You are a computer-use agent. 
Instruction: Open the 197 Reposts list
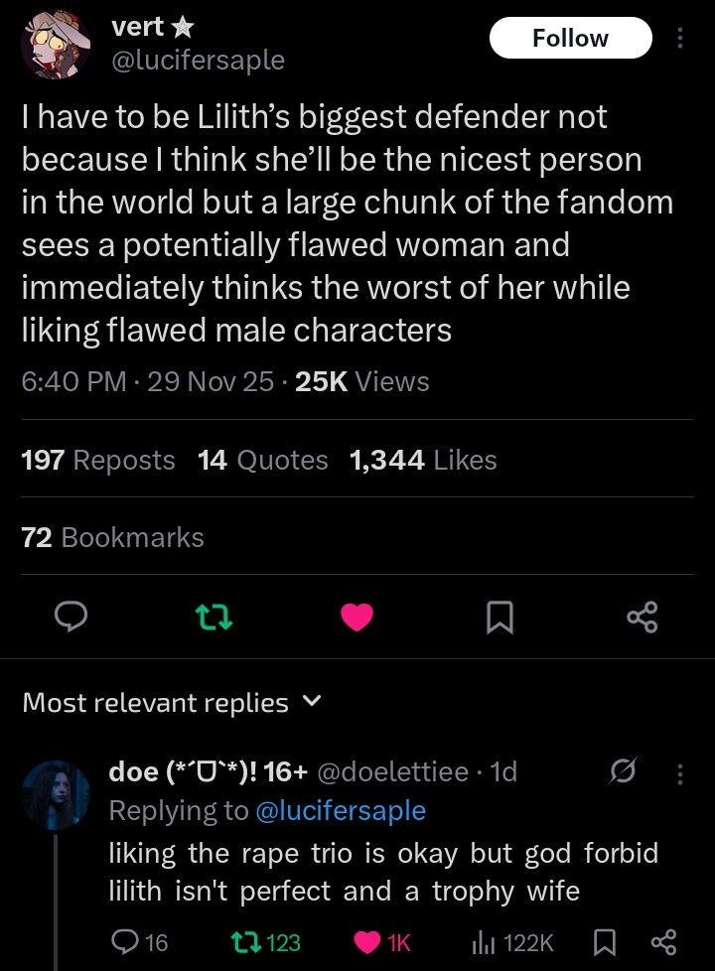(97, 460)
